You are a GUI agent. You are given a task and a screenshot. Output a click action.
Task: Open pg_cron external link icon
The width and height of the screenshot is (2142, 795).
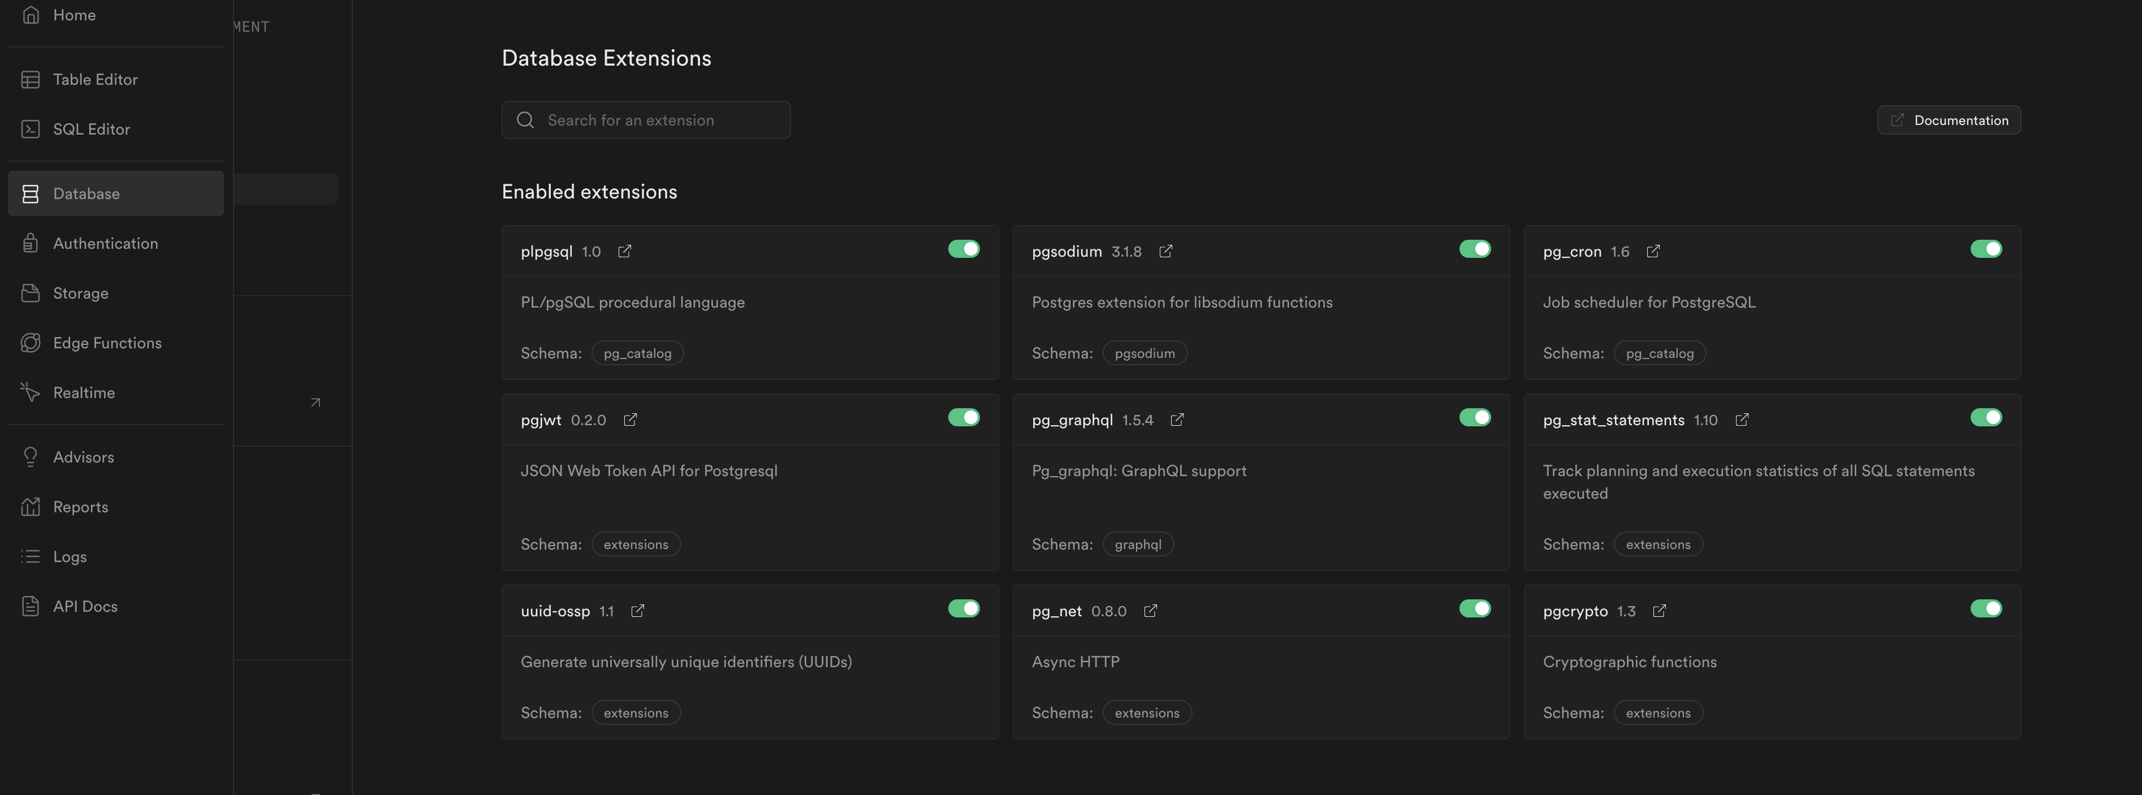click(1653, 251)
